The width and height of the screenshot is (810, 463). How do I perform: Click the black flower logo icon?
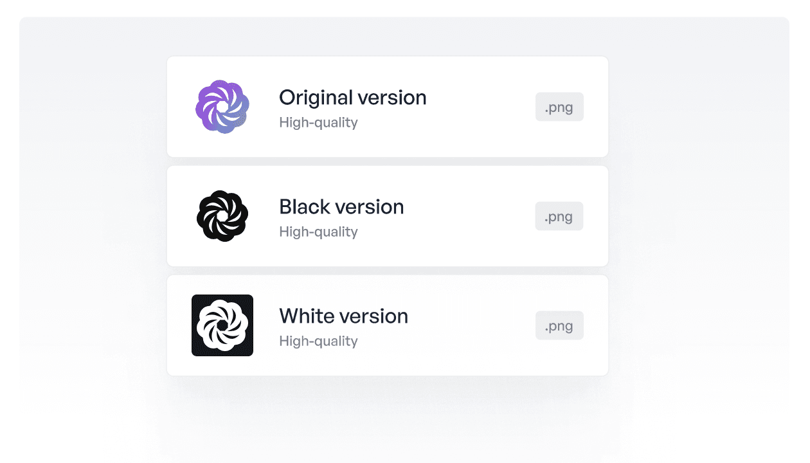(x=222, y=216)
